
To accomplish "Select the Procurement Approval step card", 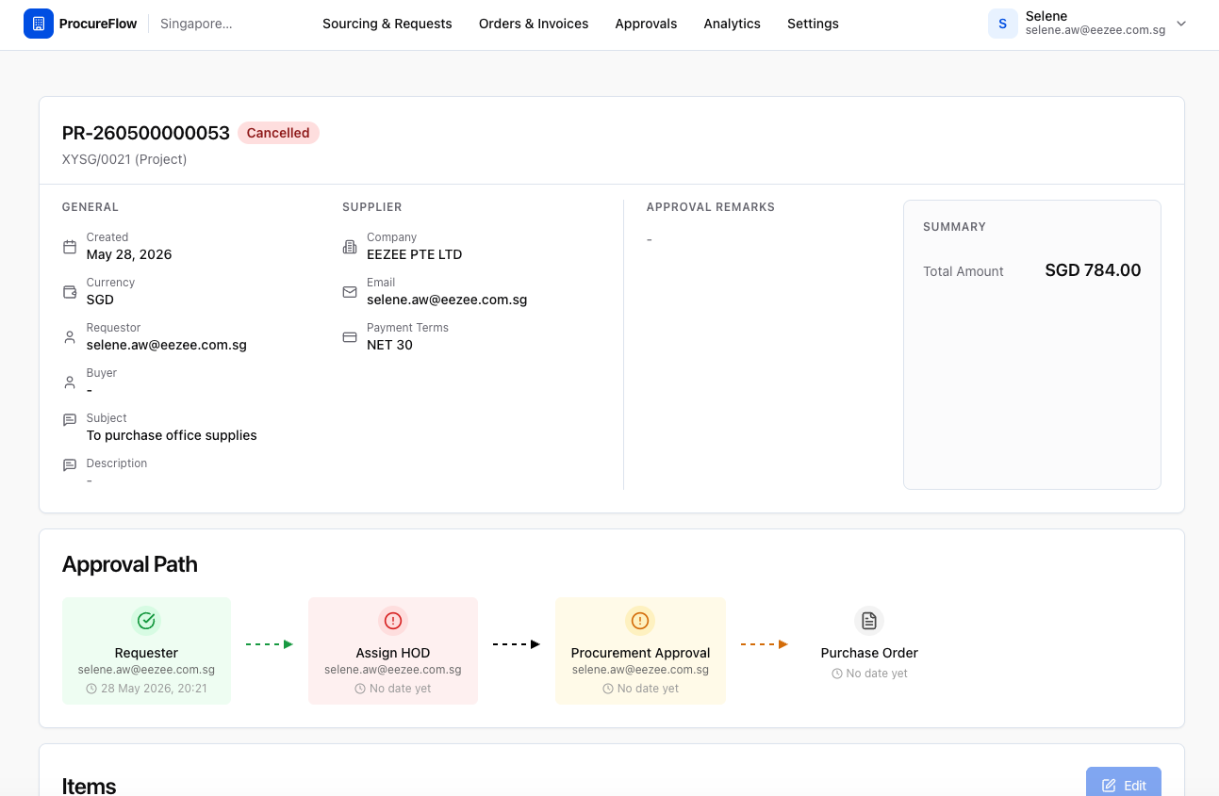I will pyautogui.click(x=640, y=651).
